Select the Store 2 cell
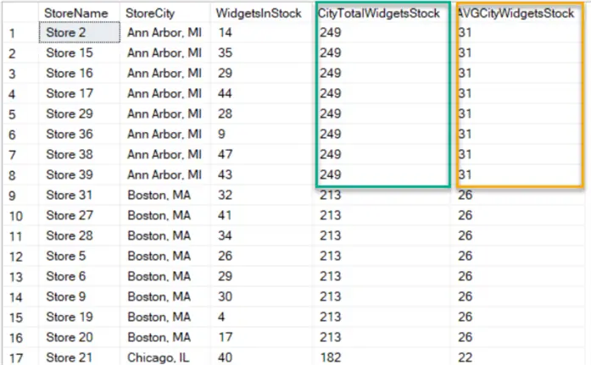The width and height of the screenshot is (591, 365). 79,32
